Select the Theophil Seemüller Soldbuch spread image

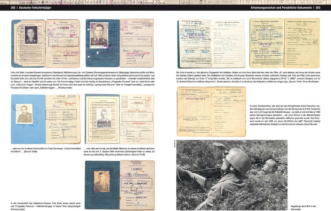pyautogui.click(x=120, y=43)
